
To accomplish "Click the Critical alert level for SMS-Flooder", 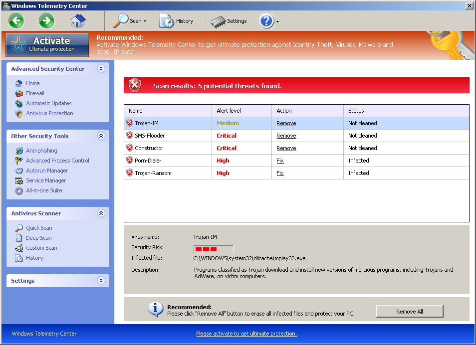I will 226,136.
